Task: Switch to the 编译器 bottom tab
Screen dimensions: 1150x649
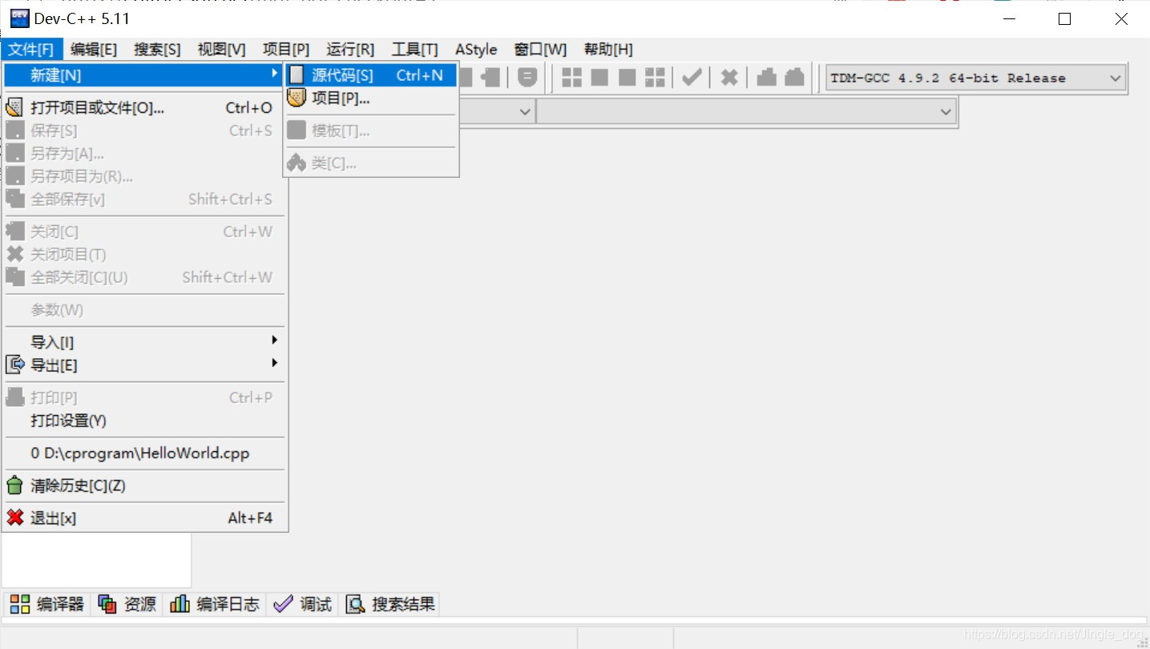Action: 46,604
